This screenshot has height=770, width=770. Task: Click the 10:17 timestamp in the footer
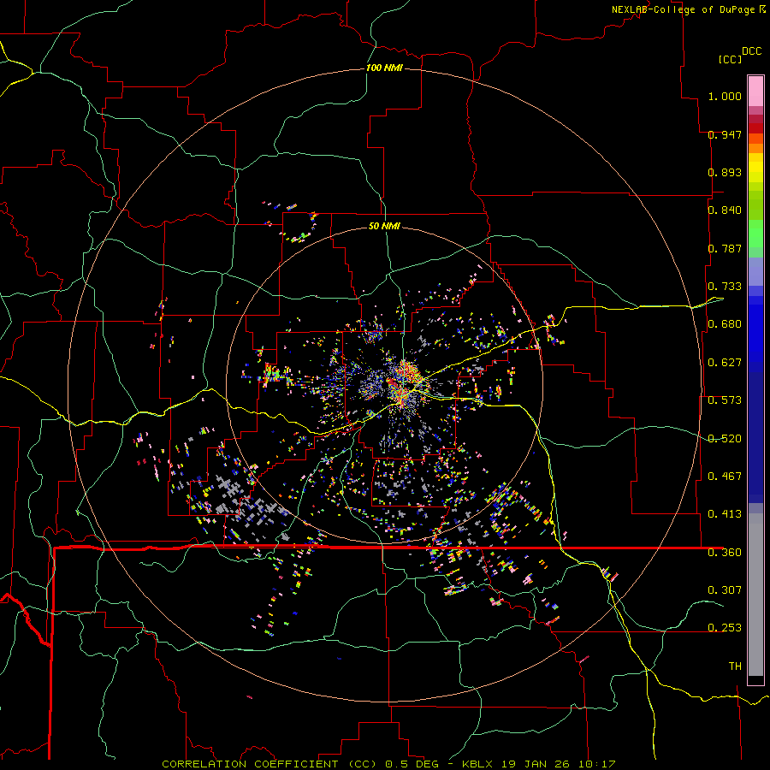point(596,764)
